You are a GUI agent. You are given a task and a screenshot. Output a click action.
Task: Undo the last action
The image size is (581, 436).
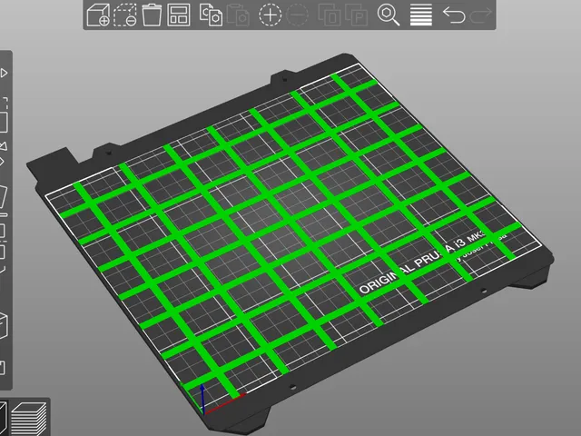454,15
